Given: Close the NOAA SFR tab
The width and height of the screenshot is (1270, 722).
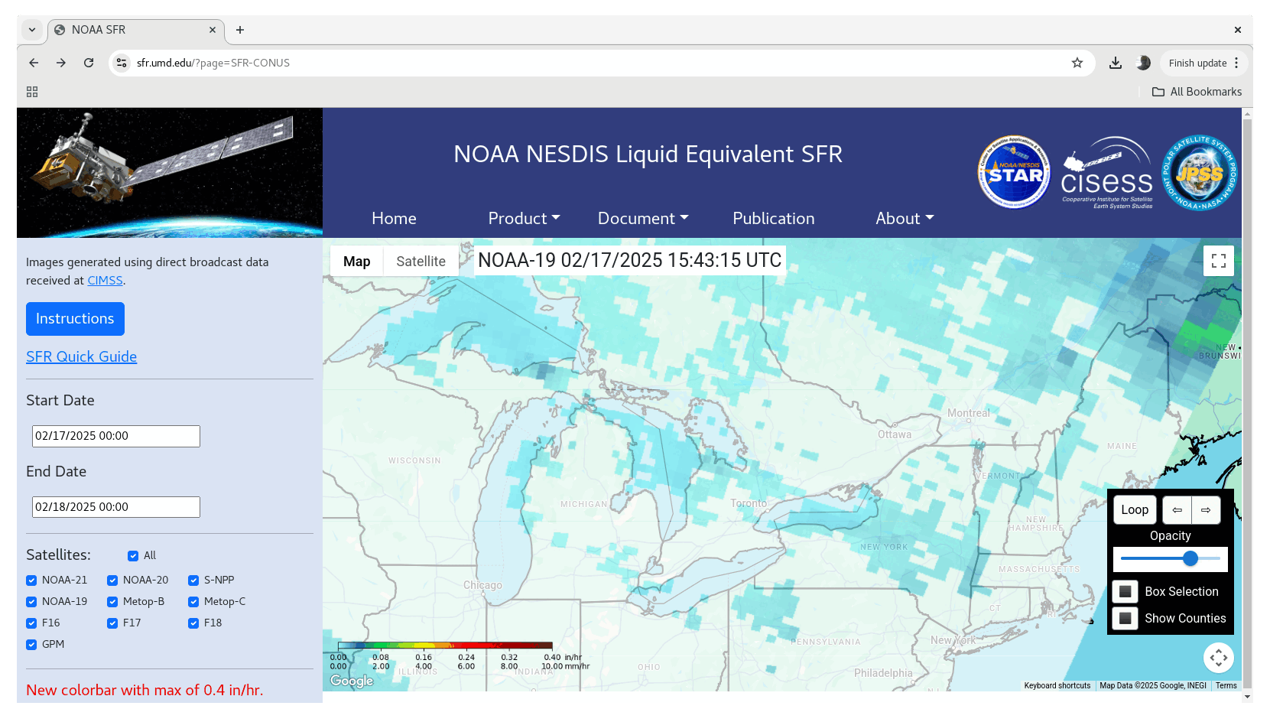Looking at the screenshot, I should (x=213, y=30).
